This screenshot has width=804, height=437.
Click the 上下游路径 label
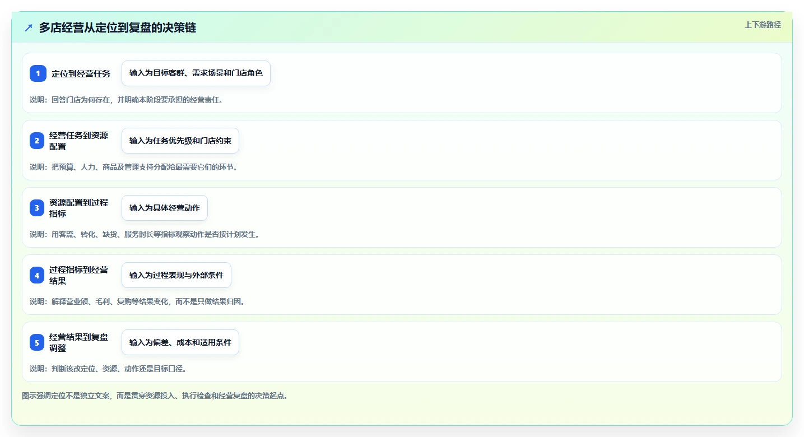point(763,25)
